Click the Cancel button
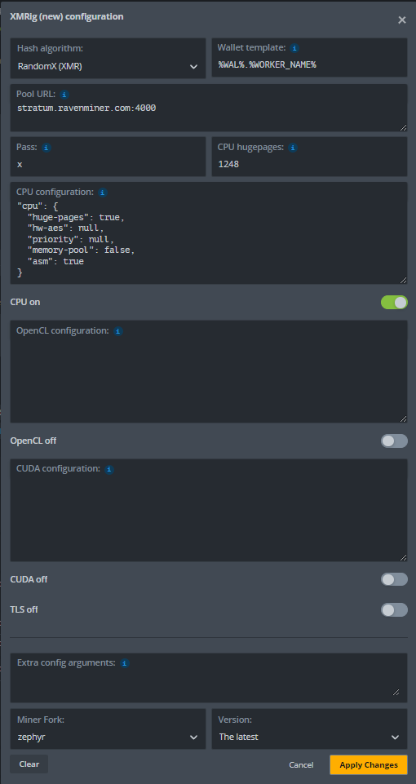The image size is (416, 784). pos(302,765)
